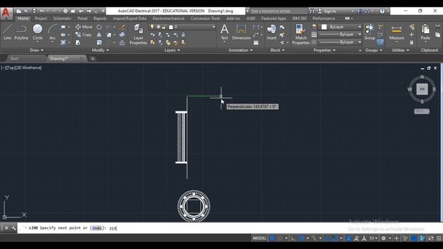Open the Schematic ribbon tab
This screenshot has height=249, width=443.
pyautogui.click(x=62, y=19)
